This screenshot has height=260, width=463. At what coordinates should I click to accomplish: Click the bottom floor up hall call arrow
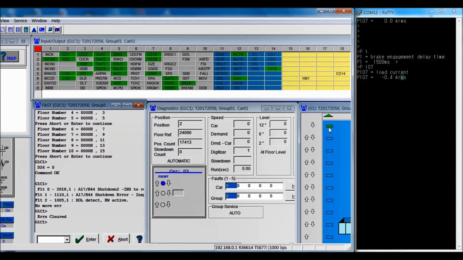click(x=307, y=237)
